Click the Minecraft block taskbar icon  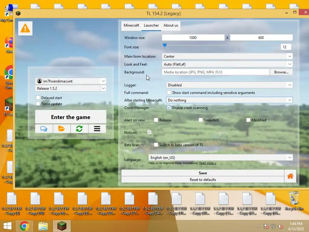62,226
